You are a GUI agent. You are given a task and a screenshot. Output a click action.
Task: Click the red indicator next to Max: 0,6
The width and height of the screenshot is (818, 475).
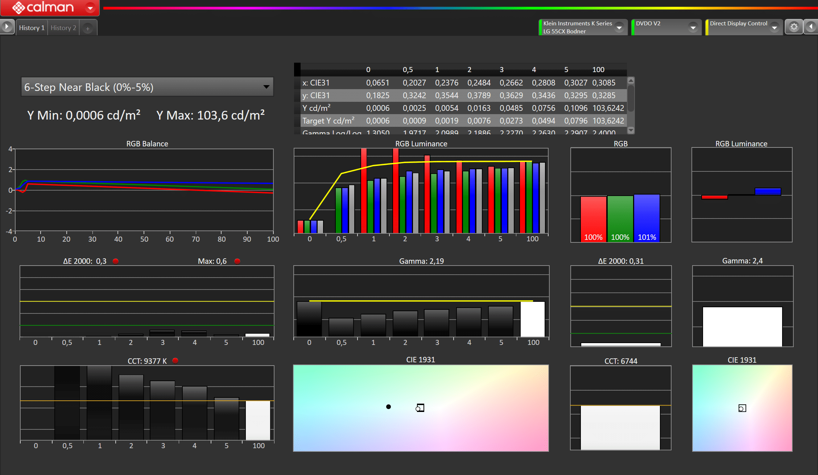237,261
